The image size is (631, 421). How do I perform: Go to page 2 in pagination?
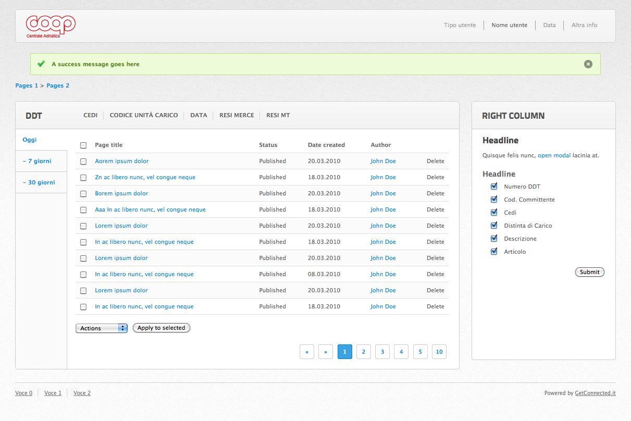[364, 352]
